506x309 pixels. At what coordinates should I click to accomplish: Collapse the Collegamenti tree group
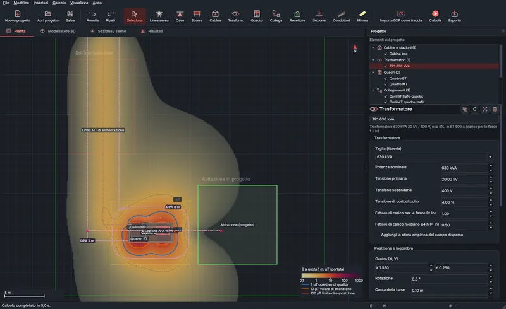[x=373, y=90]
